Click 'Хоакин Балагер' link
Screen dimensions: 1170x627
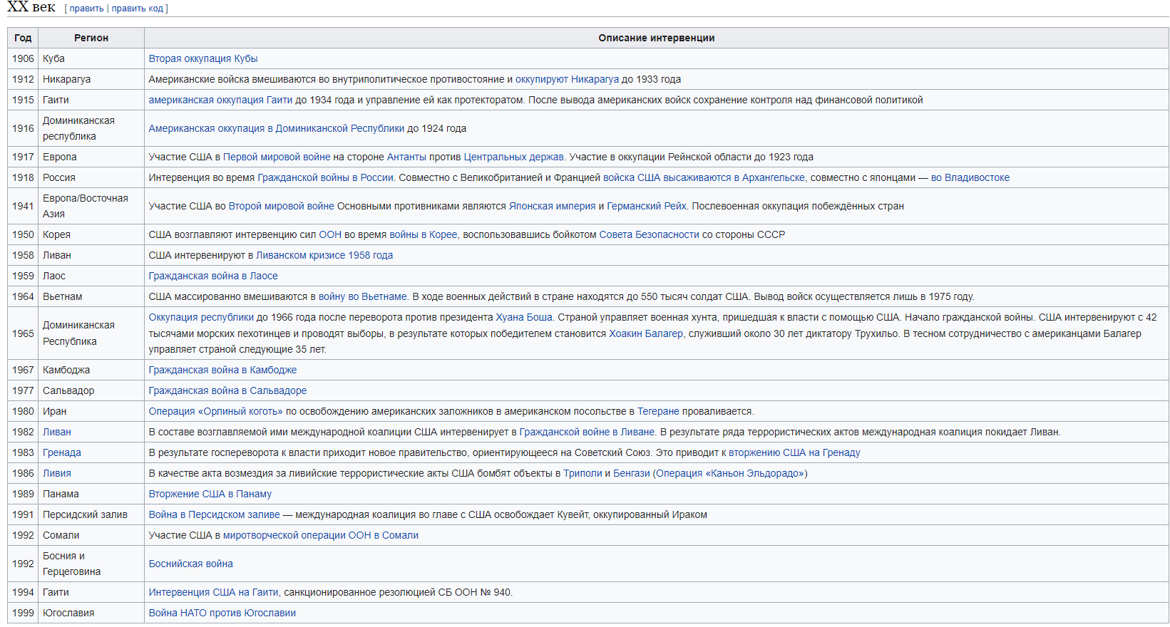[645, 333]
